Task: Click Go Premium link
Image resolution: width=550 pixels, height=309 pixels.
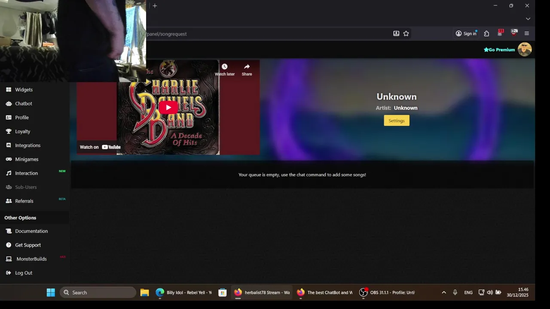Action: [x=499, y=50]
